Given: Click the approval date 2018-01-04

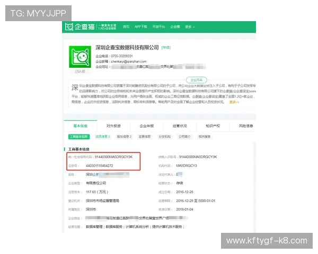Looking at the screenshot, I should coord(185,209).
